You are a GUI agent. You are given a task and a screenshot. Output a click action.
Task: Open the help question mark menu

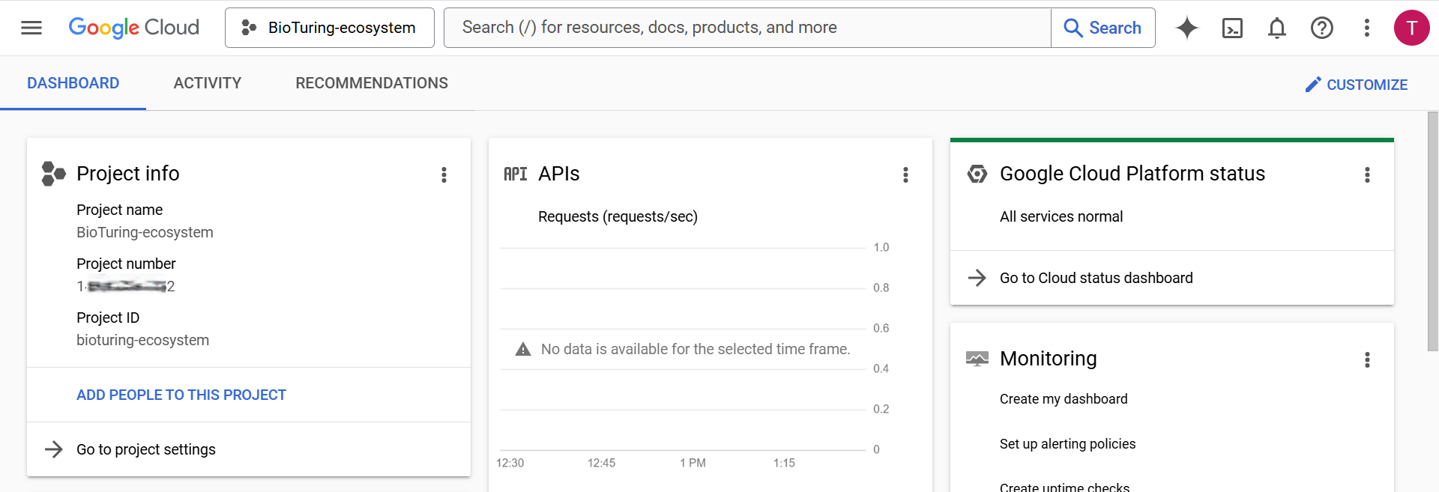click(x=1322, y=28)
